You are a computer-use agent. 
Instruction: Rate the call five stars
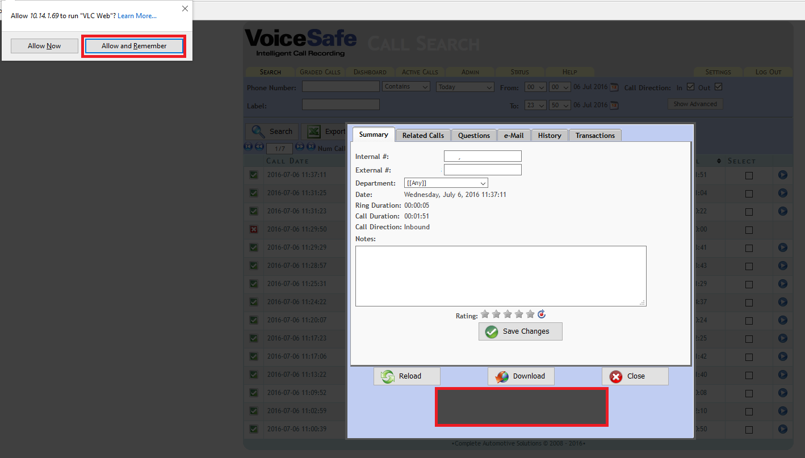[x=530, y=314]
